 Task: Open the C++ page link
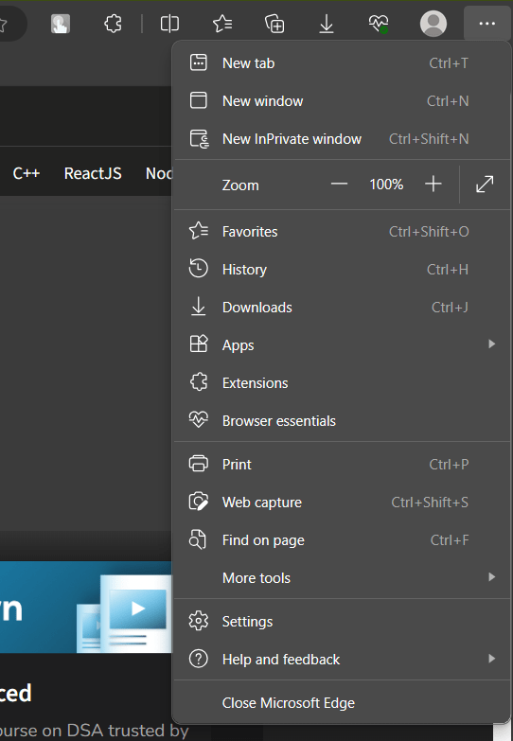(x=27, y=173)
